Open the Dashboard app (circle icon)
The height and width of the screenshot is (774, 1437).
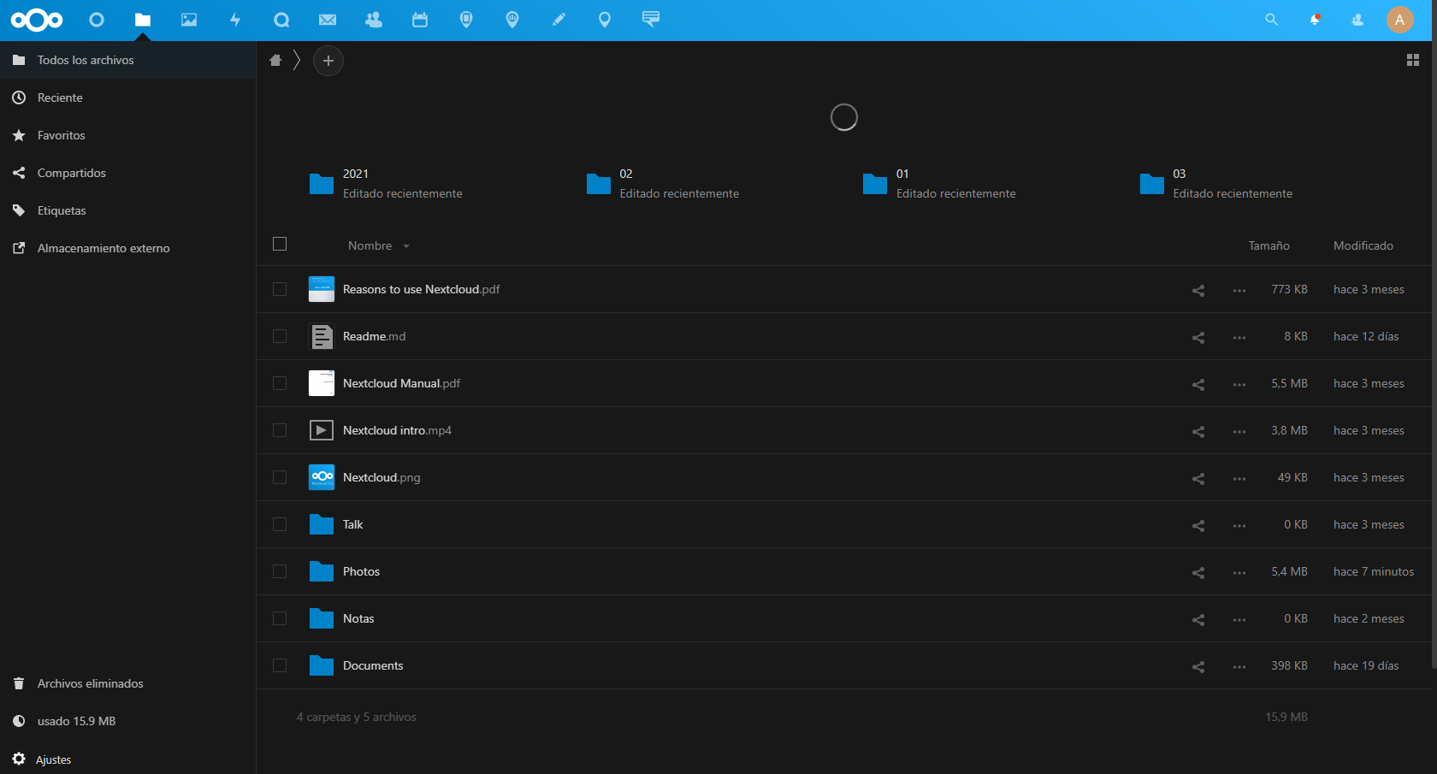[x=97, y=20]
